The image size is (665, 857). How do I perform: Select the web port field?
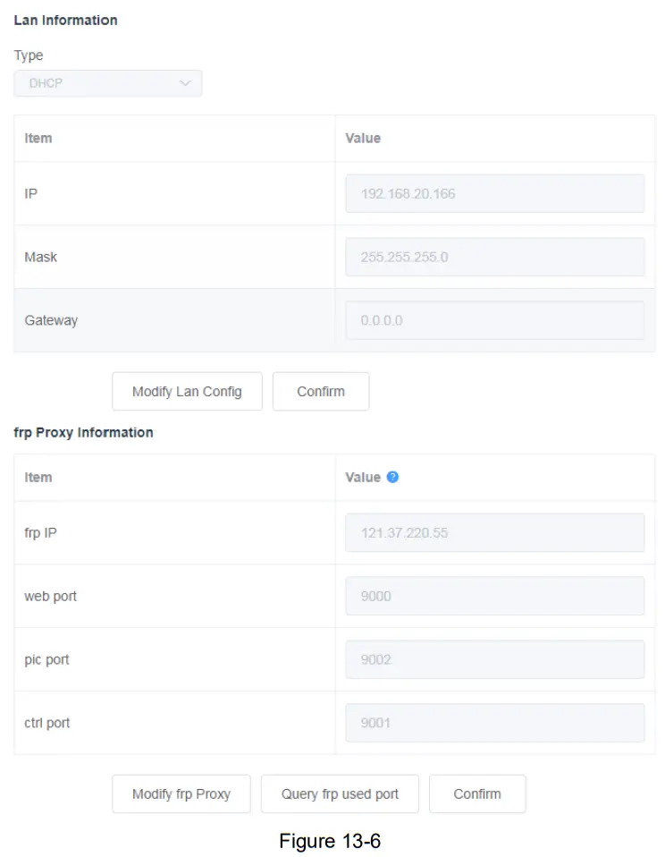(494, 596)
